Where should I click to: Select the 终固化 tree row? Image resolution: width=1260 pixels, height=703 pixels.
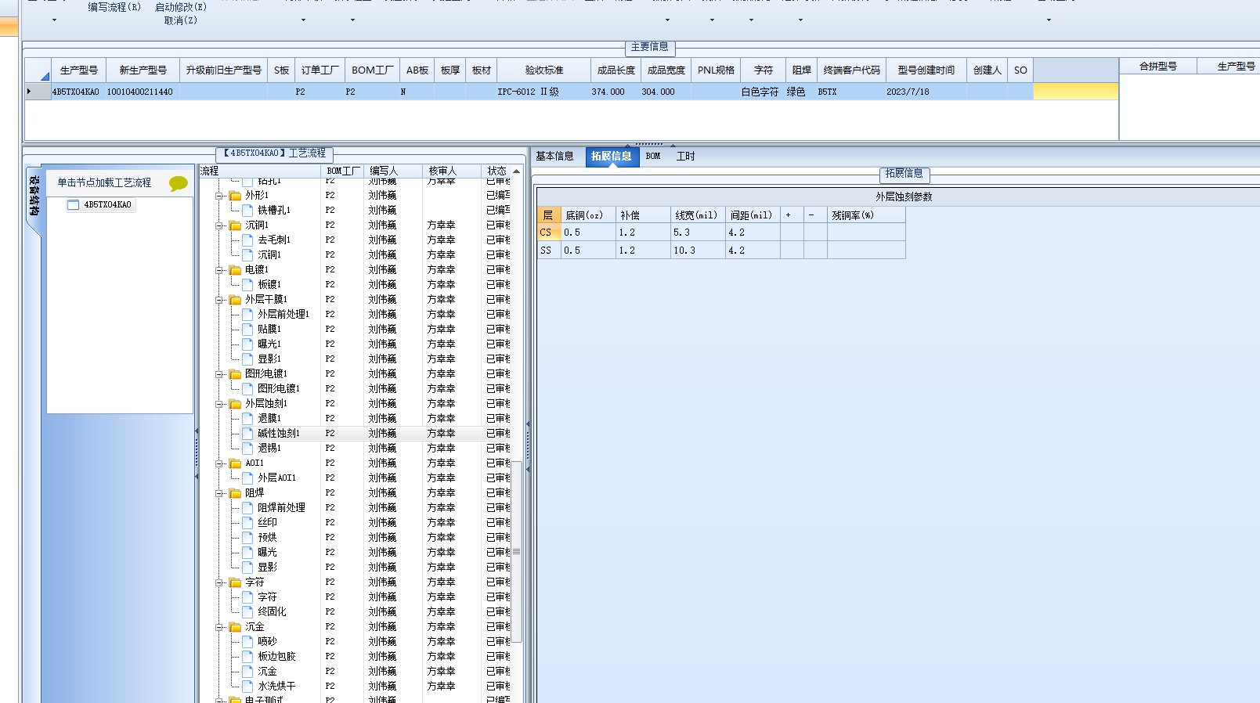tap(272, 612)
